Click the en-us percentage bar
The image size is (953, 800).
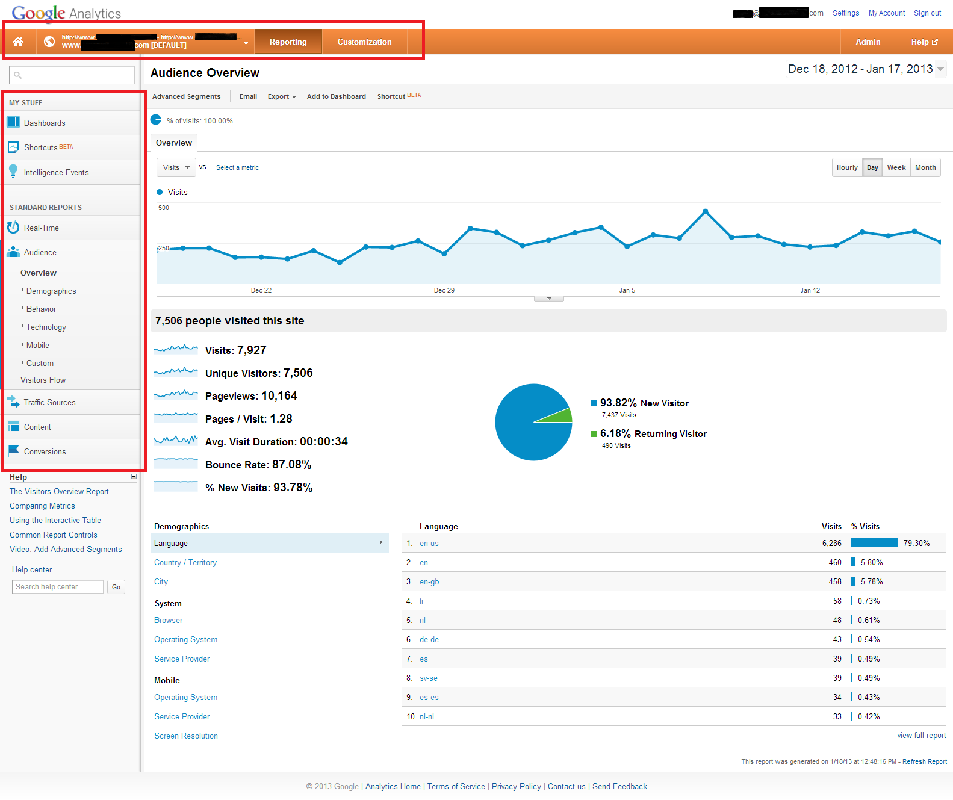(874, 543)
